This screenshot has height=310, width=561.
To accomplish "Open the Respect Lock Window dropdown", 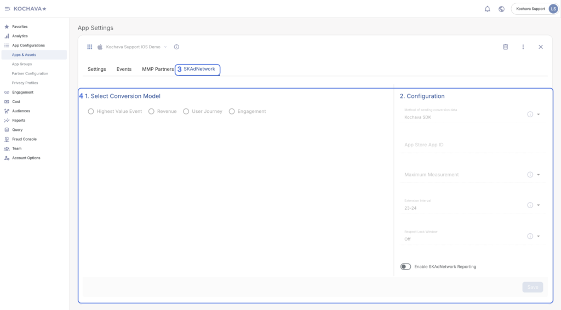I will coord(539,237).
